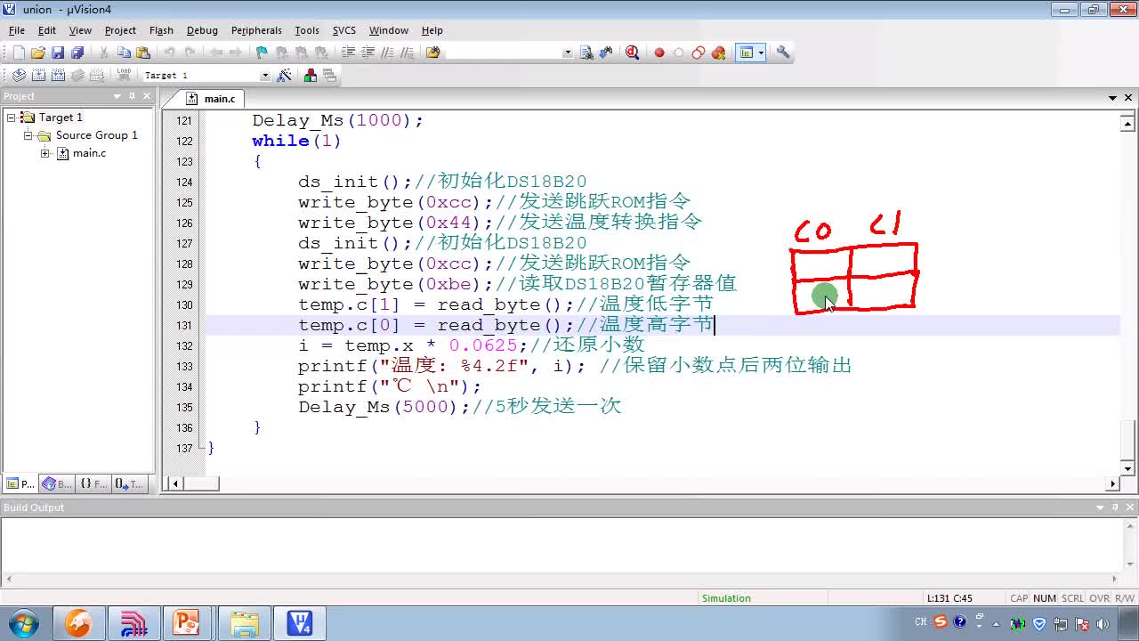
Task: Click the Find icon beside search box
Action: 586,53
